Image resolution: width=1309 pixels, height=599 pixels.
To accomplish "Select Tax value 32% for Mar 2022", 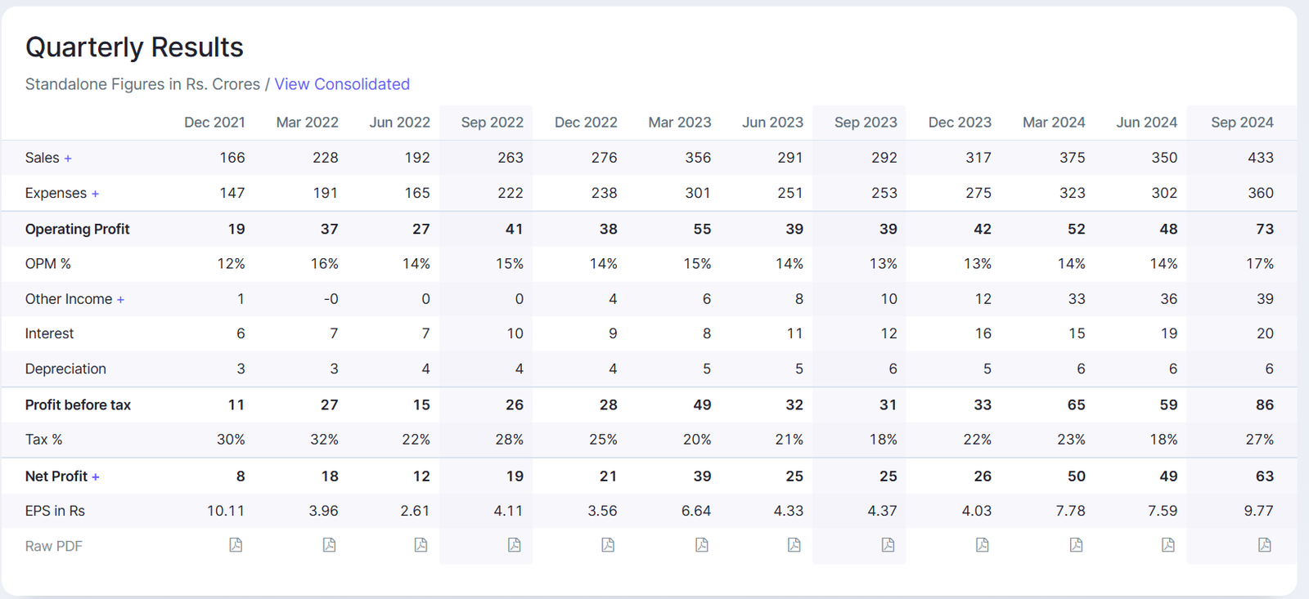I will tap(324, 440).
